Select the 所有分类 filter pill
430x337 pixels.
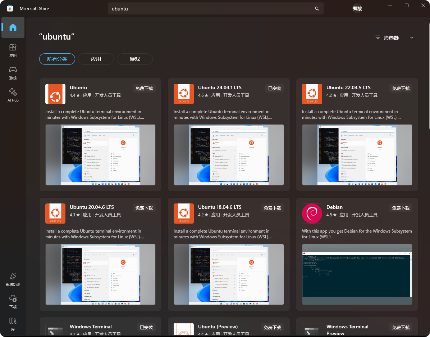coord(57,59)
